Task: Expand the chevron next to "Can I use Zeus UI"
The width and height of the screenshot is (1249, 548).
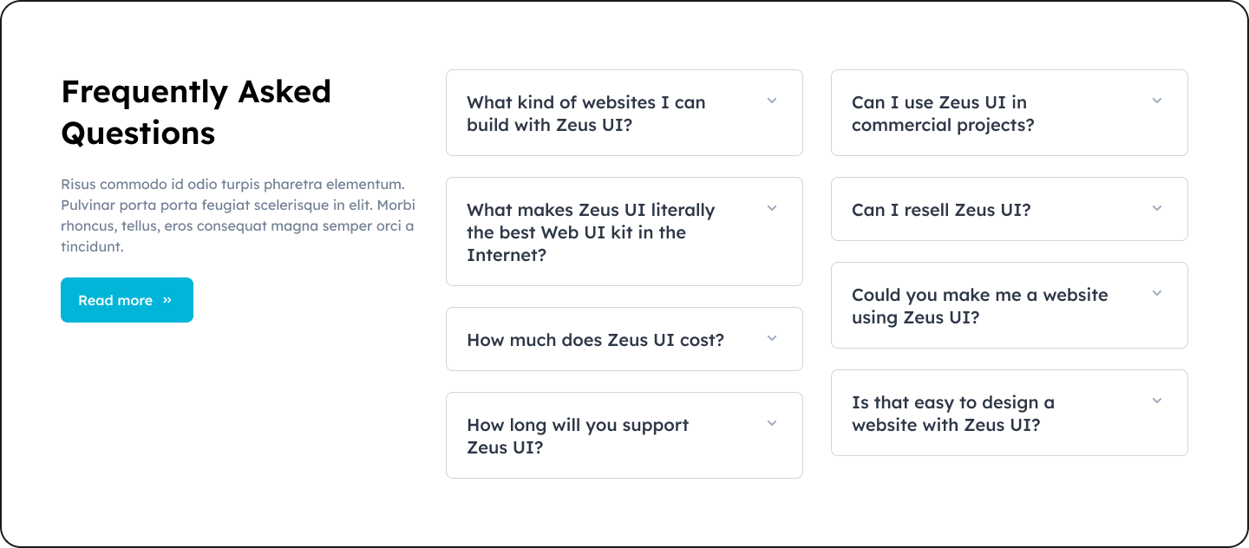Action: click(1157, 101)
